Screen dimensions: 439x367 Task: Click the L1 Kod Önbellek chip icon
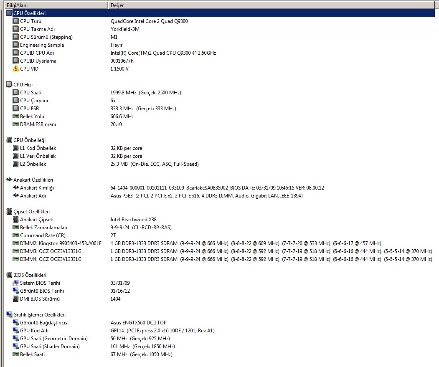[x=16, y=148]
